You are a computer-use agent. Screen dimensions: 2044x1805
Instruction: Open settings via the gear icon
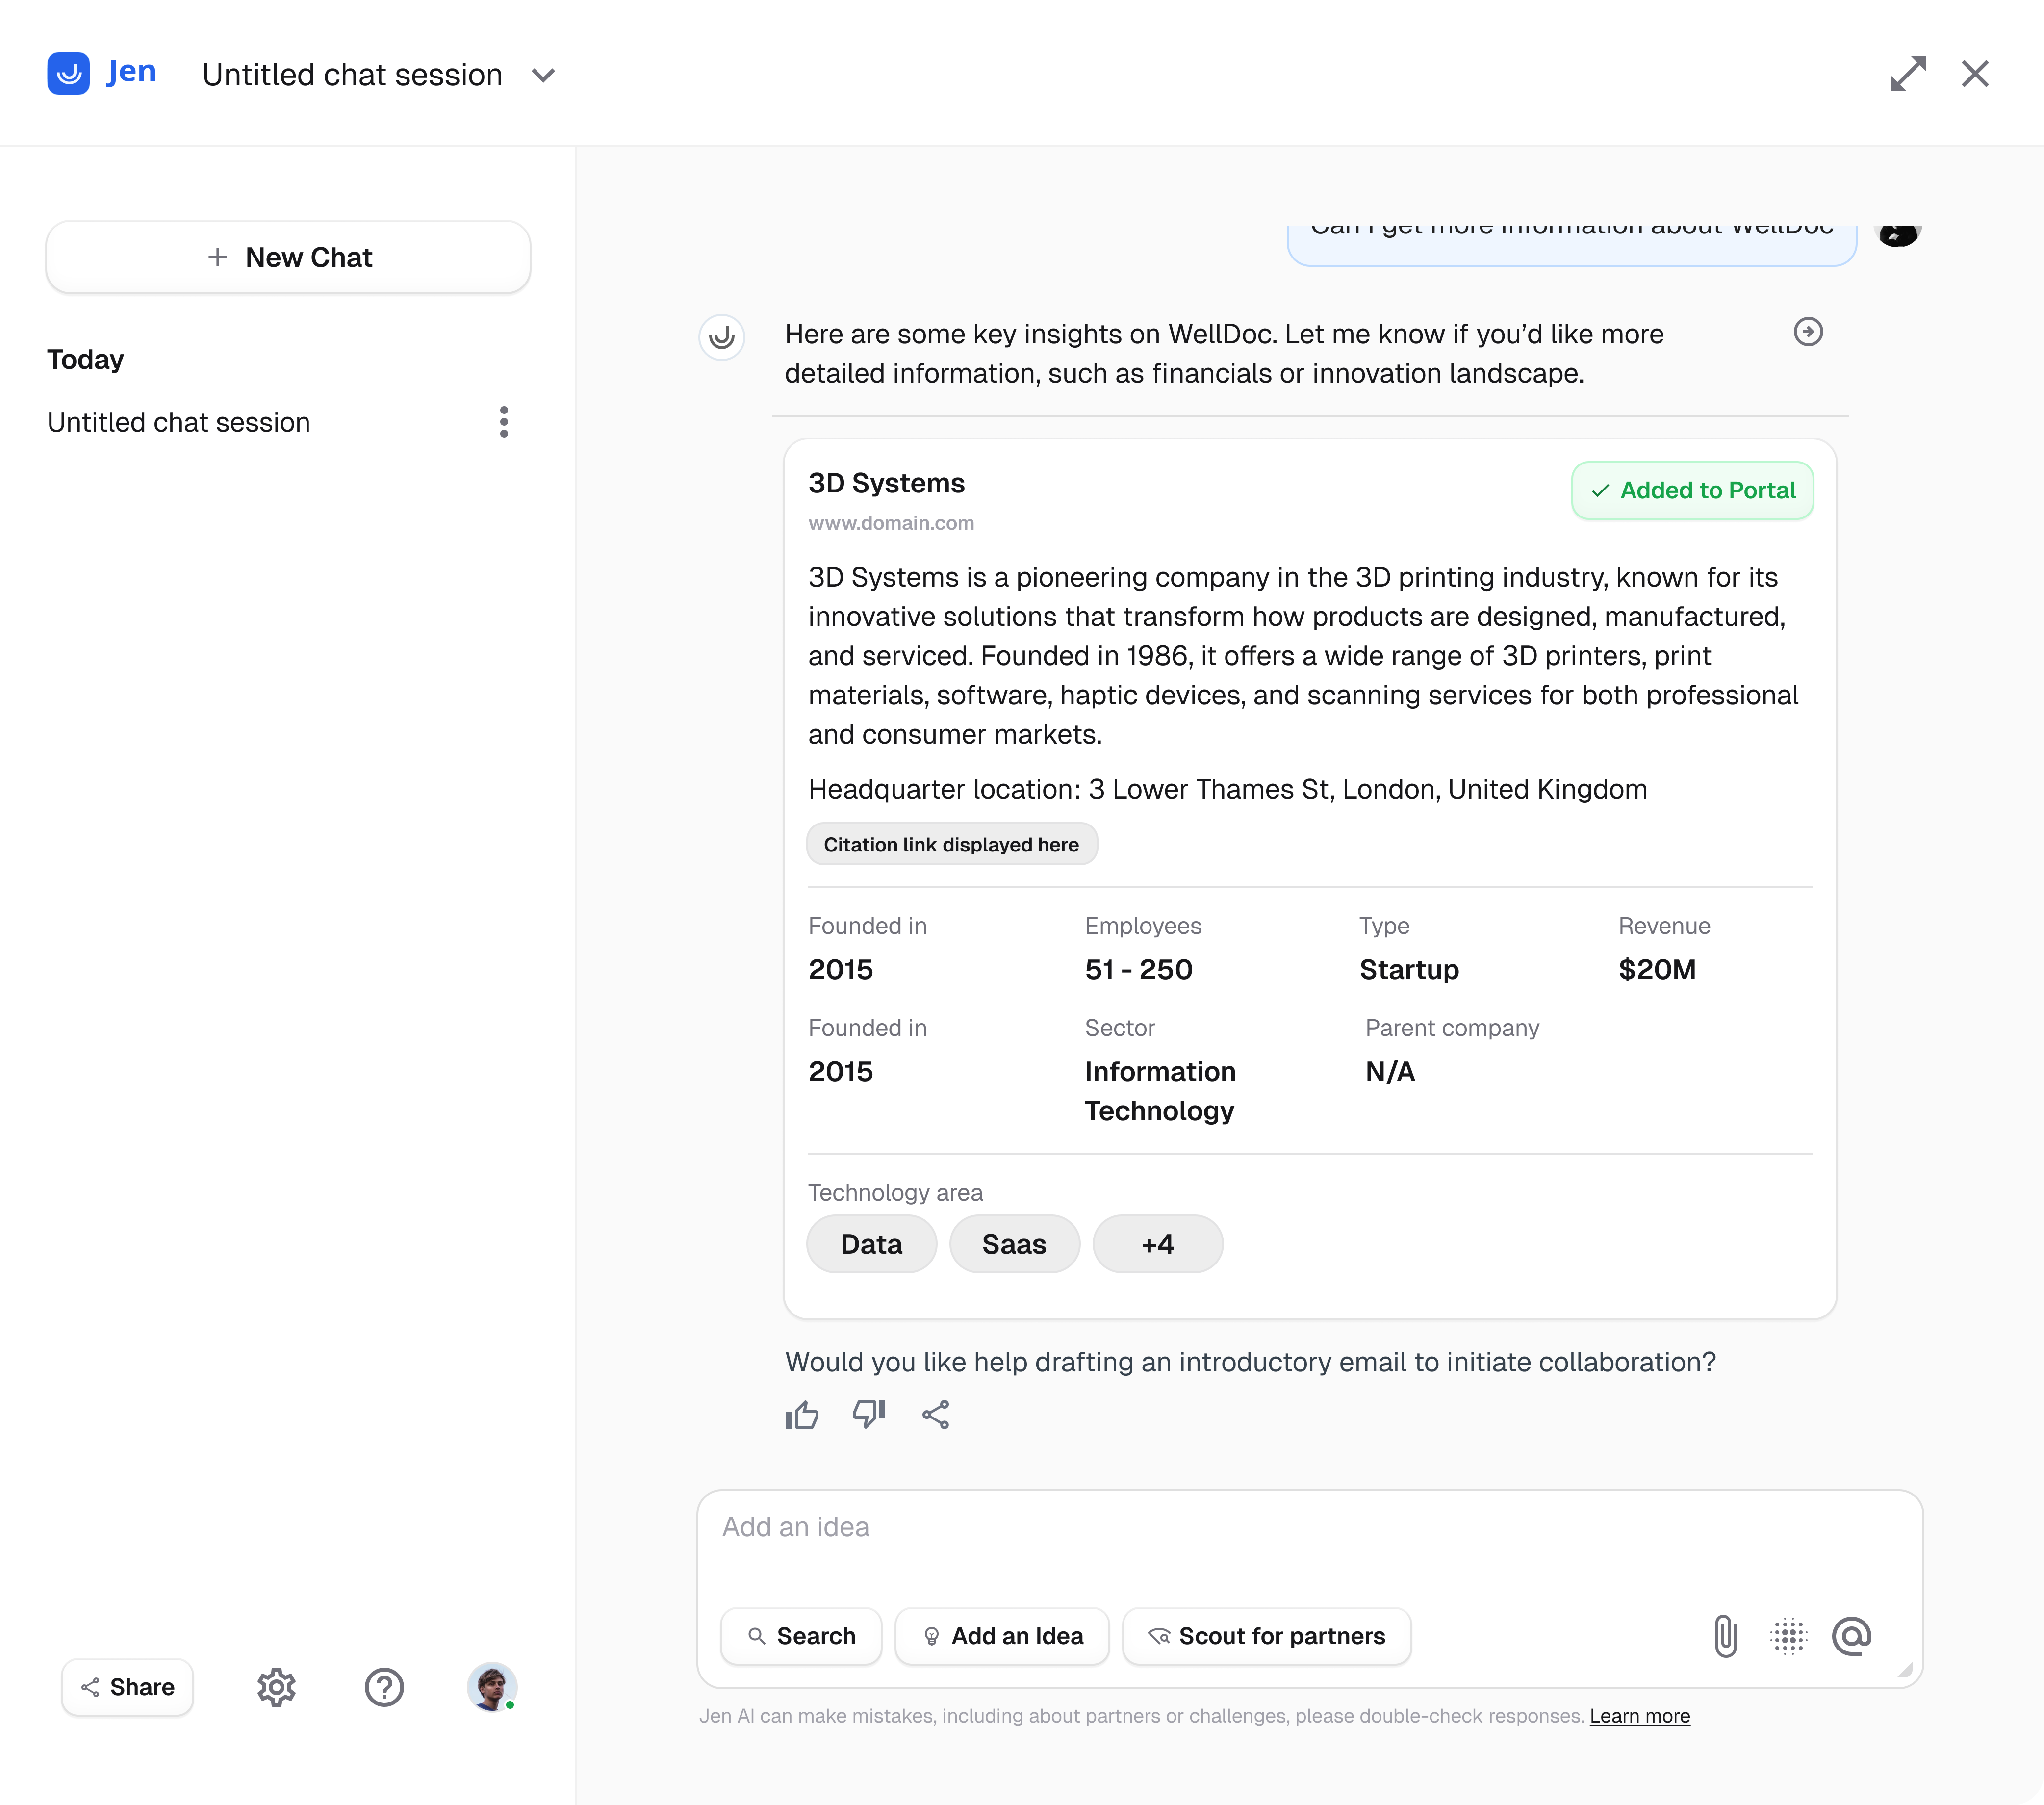coord(276,1688)
